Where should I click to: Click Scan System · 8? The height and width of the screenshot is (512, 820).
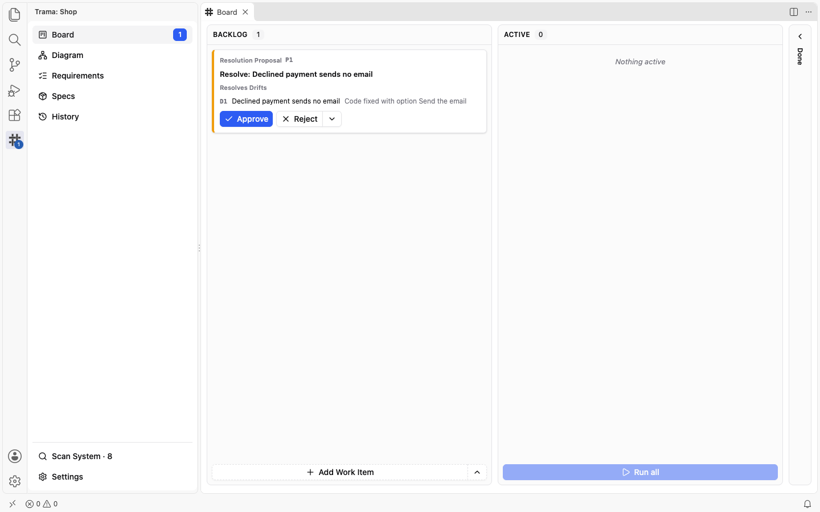(112, 456)
